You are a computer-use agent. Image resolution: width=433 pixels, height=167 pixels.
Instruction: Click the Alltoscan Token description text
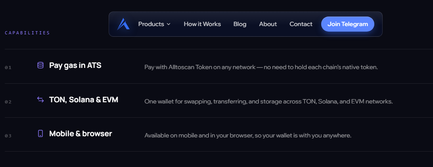pyautogui.click(x=261, y=67)
